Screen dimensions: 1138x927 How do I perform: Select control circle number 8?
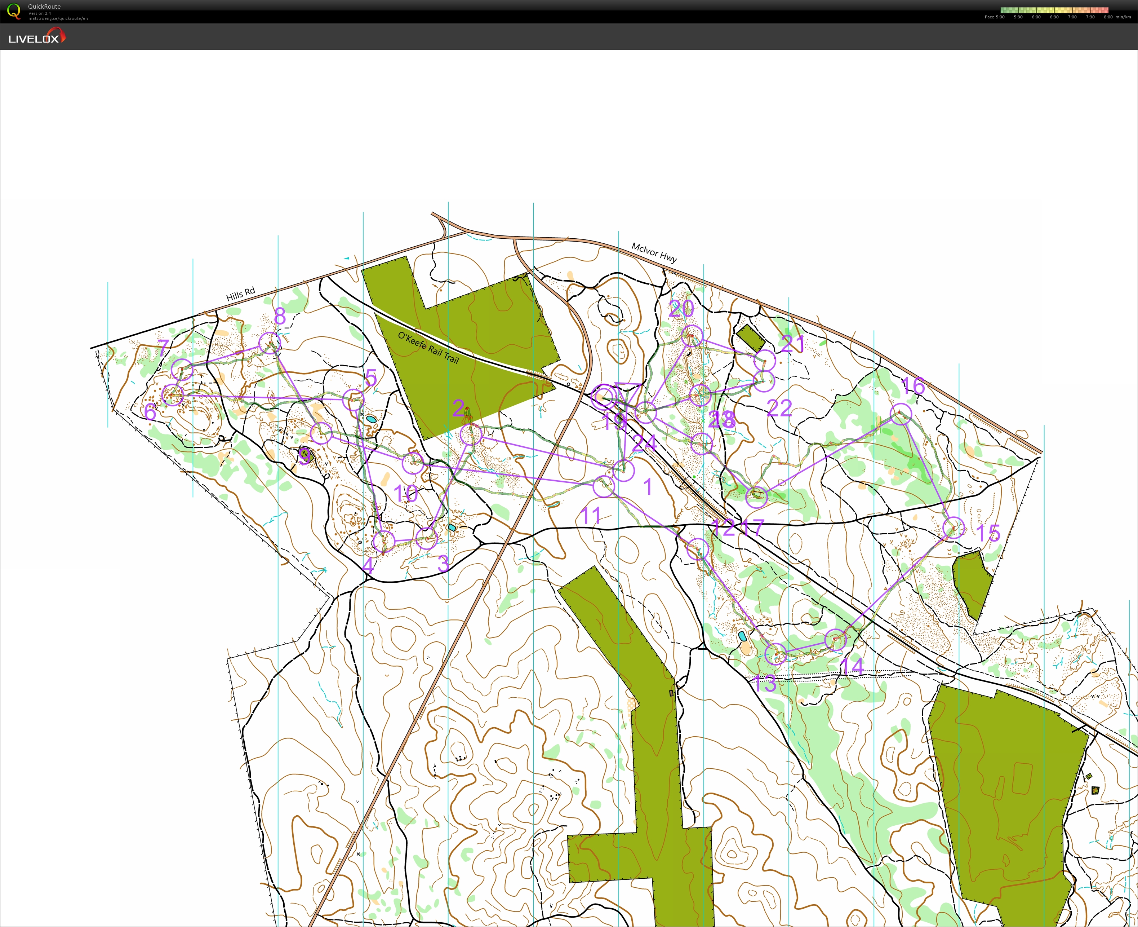pyautogui.click(x=270, y=343)
